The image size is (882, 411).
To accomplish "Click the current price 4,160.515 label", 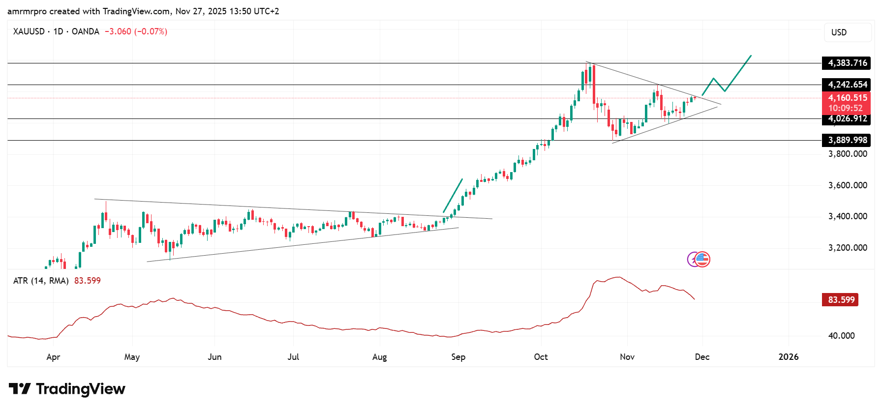I will (x=846, y=98).
